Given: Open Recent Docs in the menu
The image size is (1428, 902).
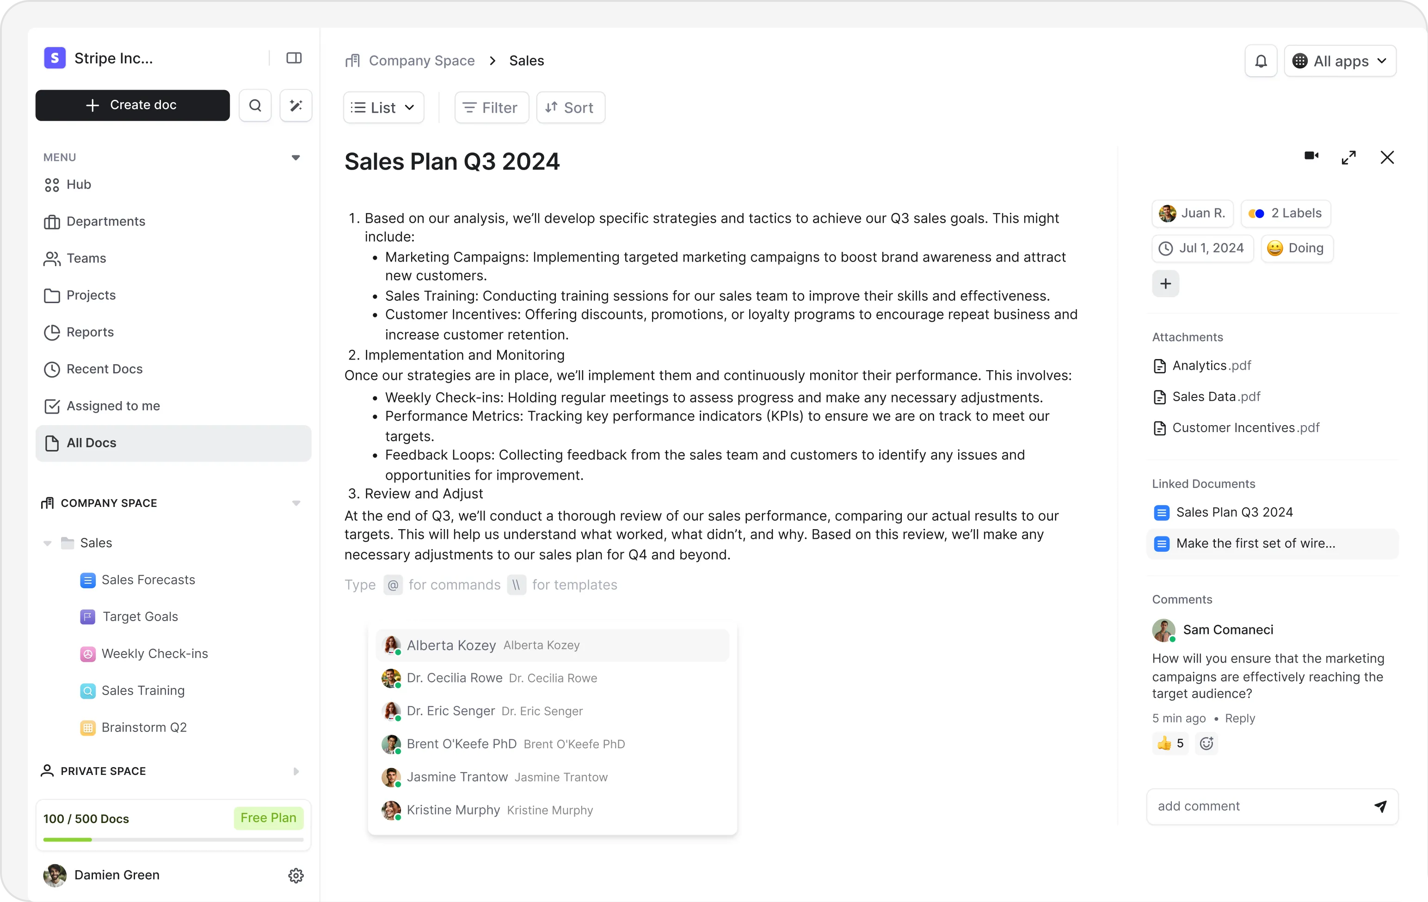Looking at the screenshot, I should click(105, 369).
